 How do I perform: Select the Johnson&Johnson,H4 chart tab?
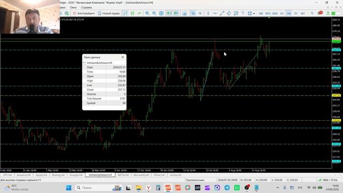point(100,175)
